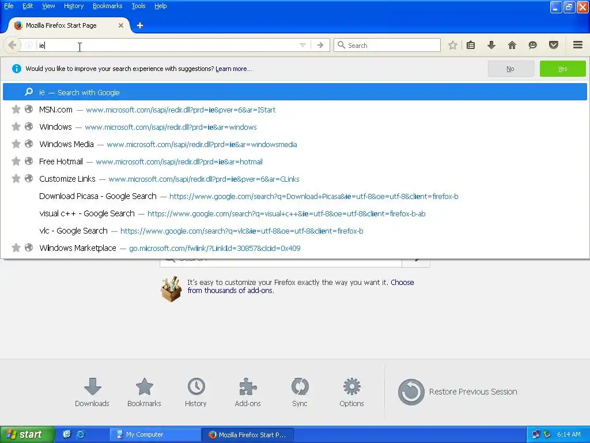Screen dimensions: 590x443
Task: Bookmark this page with the star icon
Action: 453,45
